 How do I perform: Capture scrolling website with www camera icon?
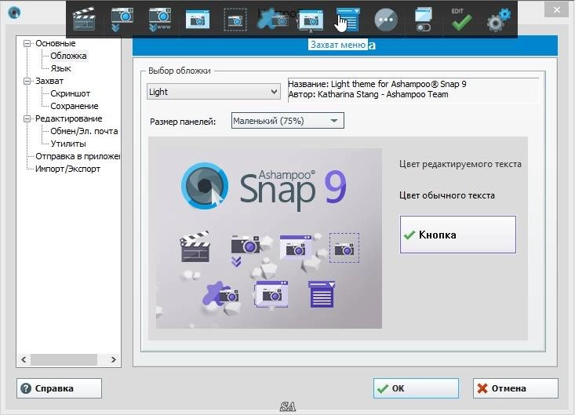pyautogui.click(x=160, y=19)
